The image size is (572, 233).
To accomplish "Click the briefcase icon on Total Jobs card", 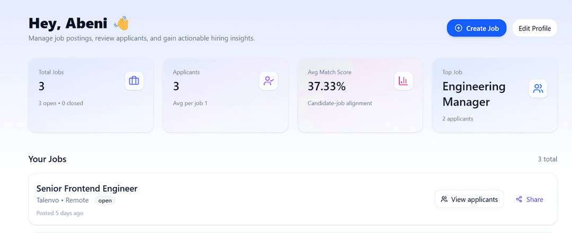I will [134, 81].
